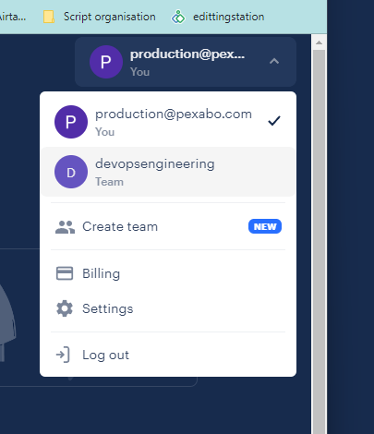
Task: Collapse the account menu with the chevron
Action: [274, 61]
